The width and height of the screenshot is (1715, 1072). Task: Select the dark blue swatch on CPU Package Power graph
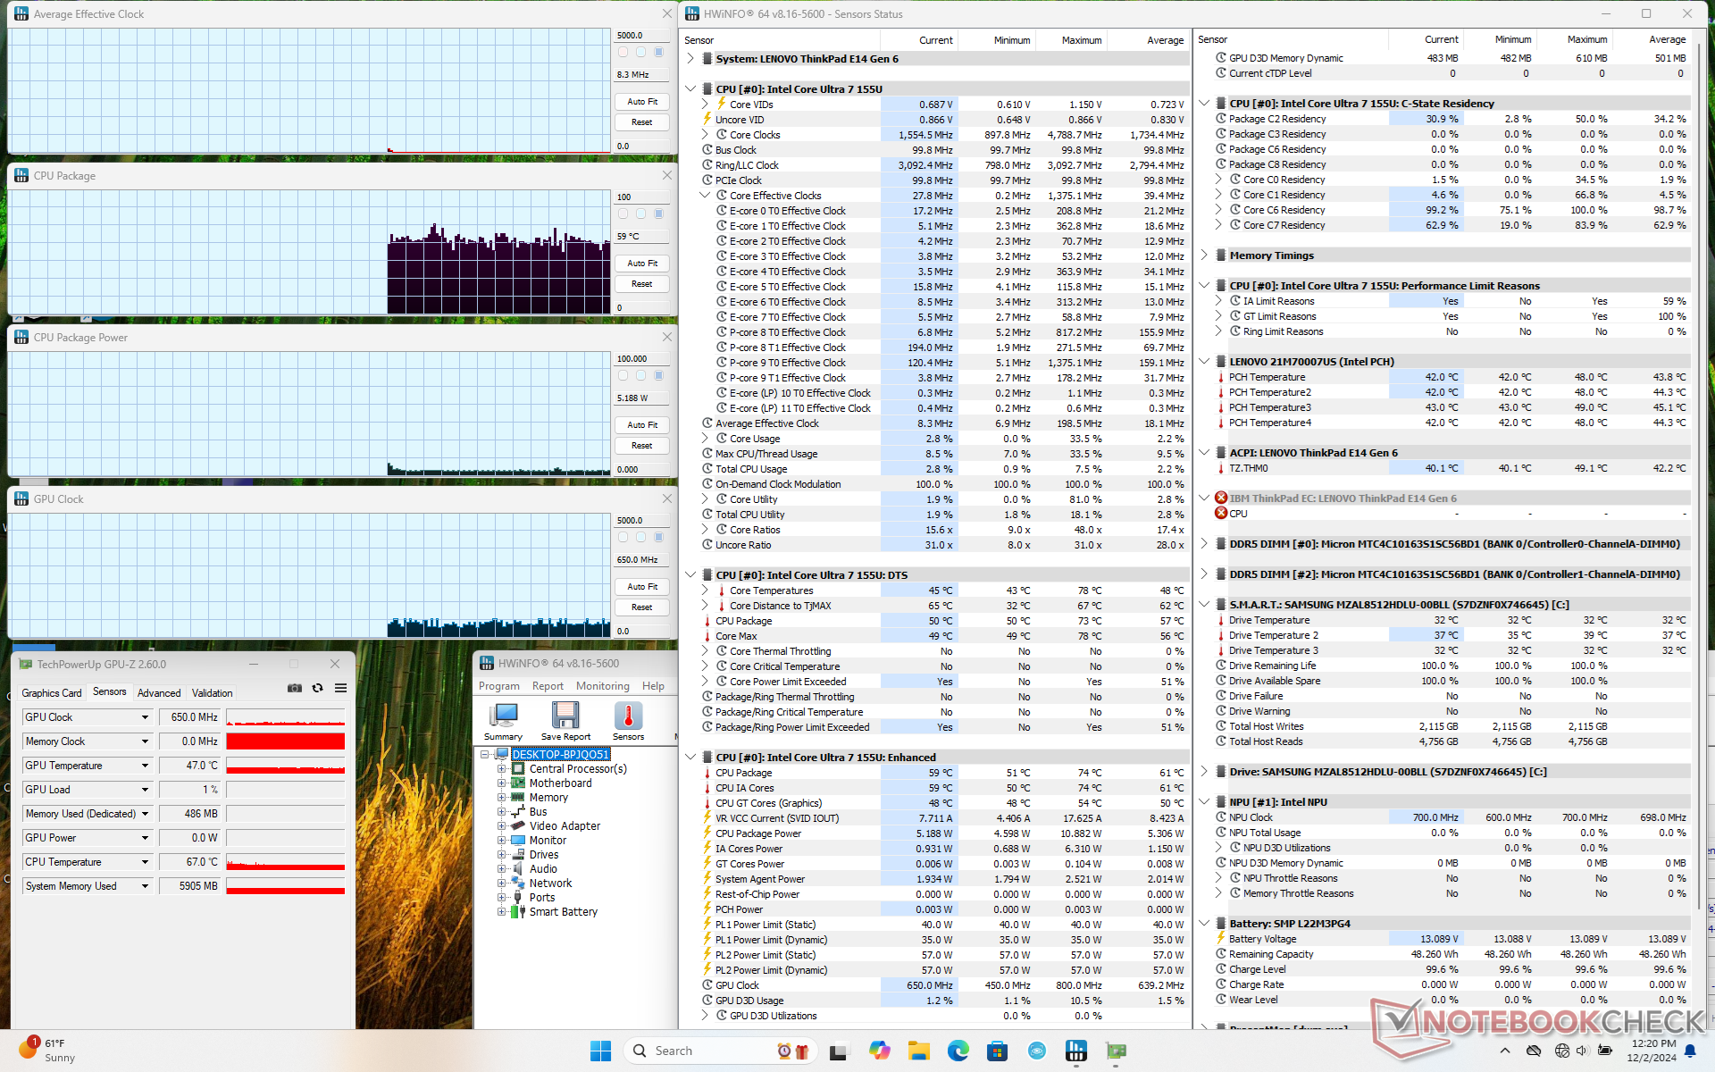[658, 375]
